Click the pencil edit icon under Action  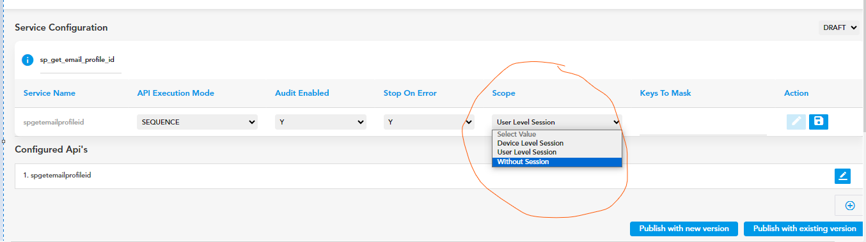coord(796,121)
